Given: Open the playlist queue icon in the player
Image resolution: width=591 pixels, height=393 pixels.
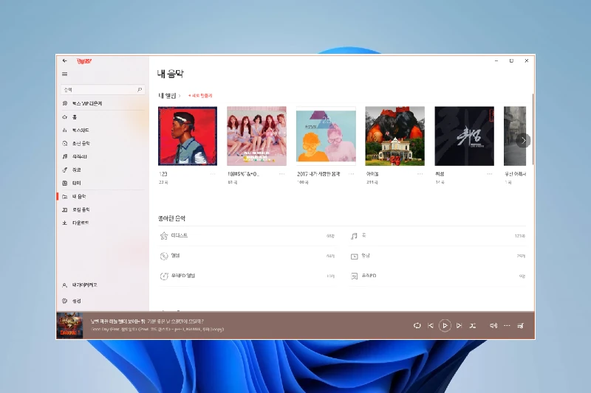Looking at the screenshot, I should click(521, 326).
